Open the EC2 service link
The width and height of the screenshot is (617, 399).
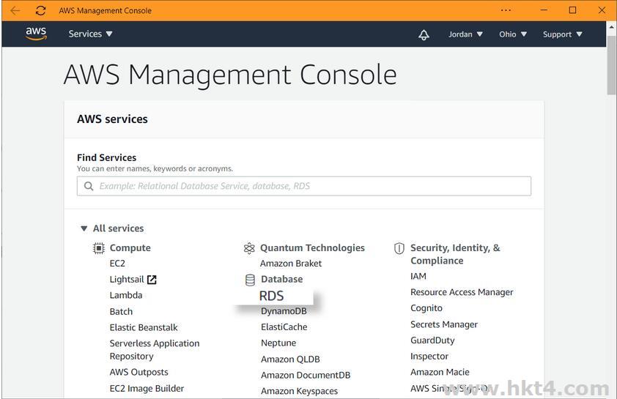pyautogui.click(x=117, y=264)
